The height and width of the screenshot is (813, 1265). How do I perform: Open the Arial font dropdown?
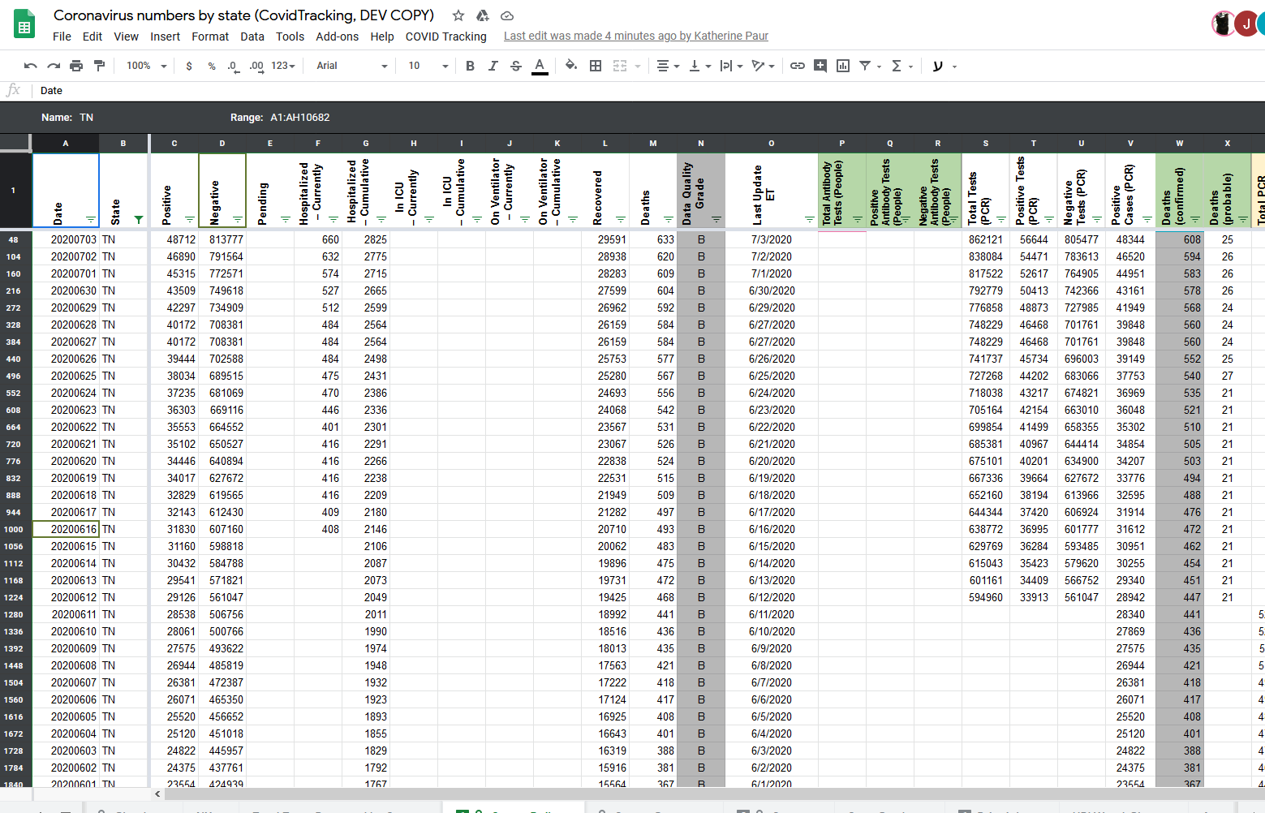351,66
